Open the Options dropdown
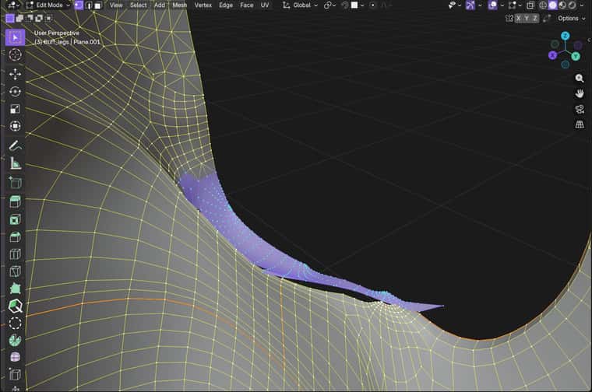The image size is (592, 392). (x=570, y=18)
